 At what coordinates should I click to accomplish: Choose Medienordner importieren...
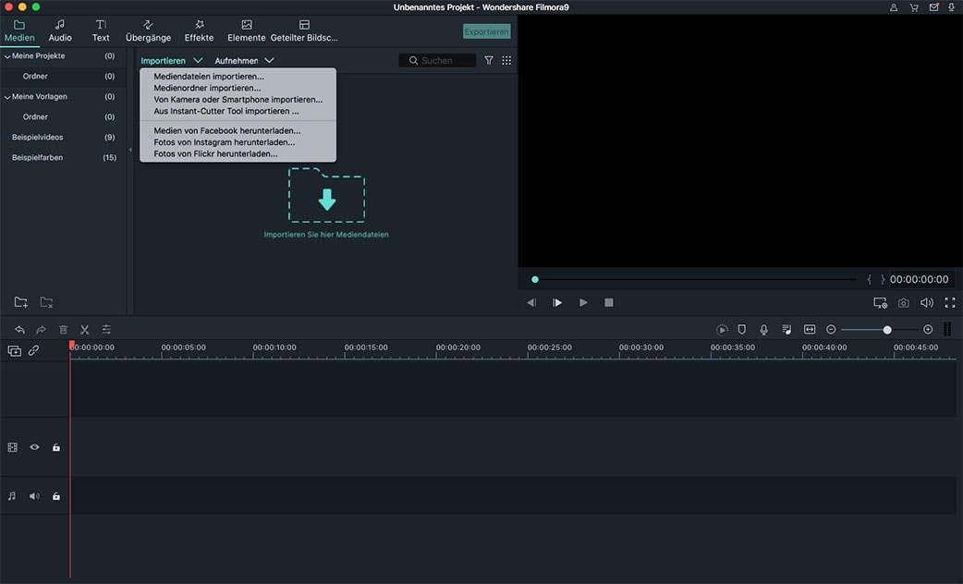pos(207,88)
